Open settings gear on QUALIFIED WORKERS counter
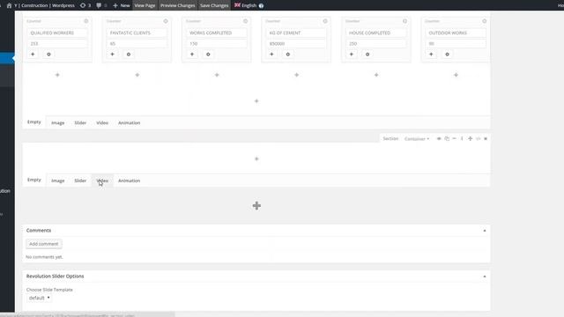 click(48, 55)
